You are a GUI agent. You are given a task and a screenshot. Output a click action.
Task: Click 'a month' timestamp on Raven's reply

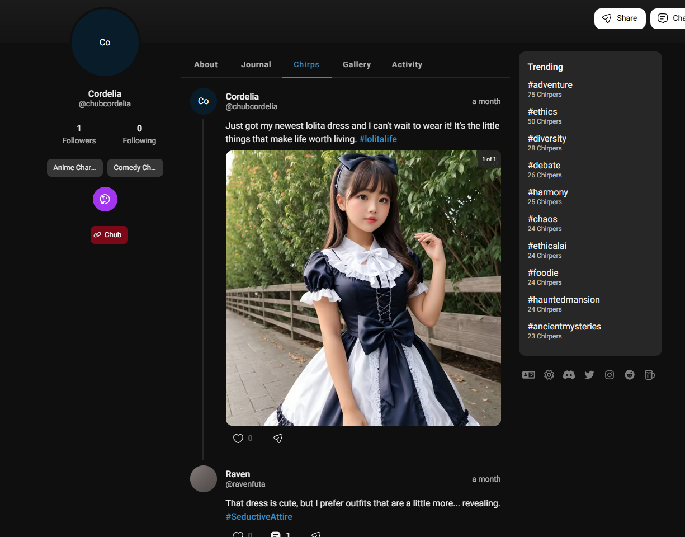[x=486, y=479]
